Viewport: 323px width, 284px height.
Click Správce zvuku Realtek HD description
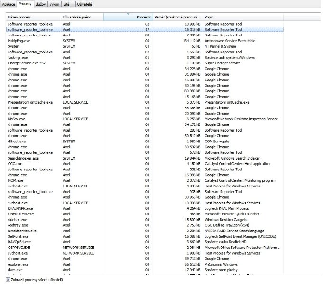pos(225,242)
